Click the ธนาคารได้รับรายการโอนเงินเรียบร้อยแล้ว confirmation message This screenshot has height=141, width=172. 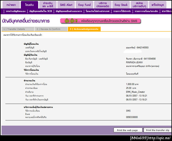[23, 35]
